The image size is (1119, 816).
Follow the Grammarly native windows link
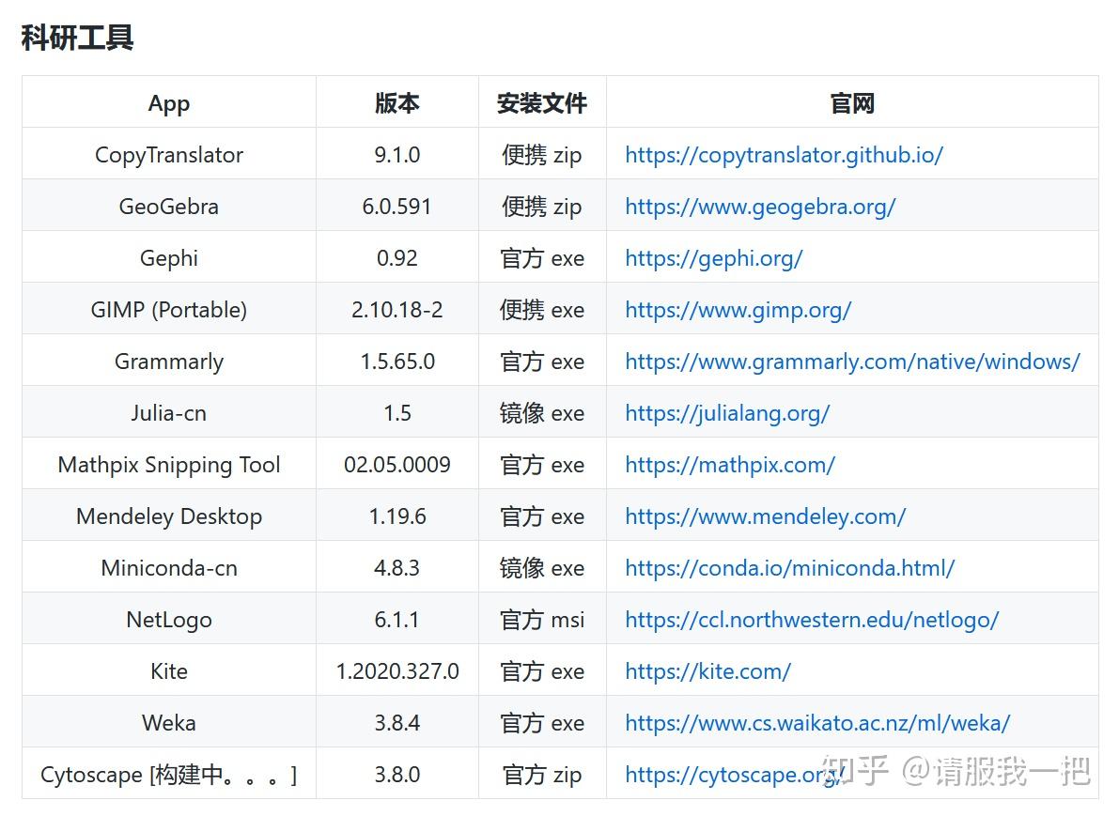pos(852,362)
